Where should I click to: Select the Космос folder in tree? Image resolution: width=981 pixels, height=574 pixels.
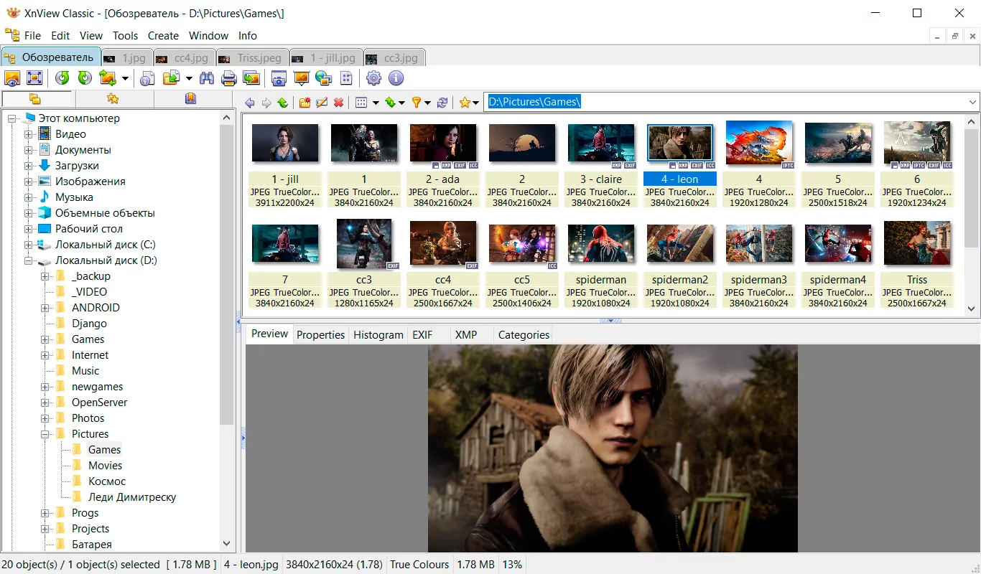click(x=106, y=481)
